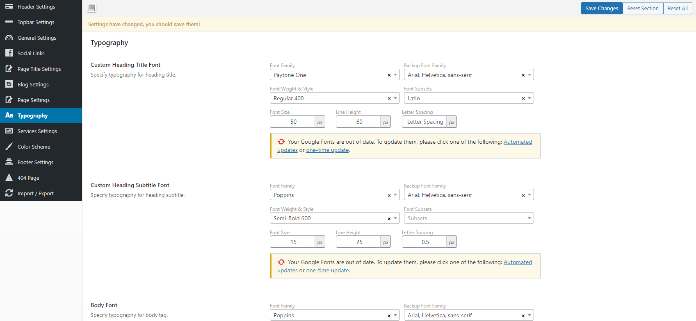The width and height of the screenshot is (696, 321).
Task: Click the Page Settings edit icon
Action: tap(9, 100)
